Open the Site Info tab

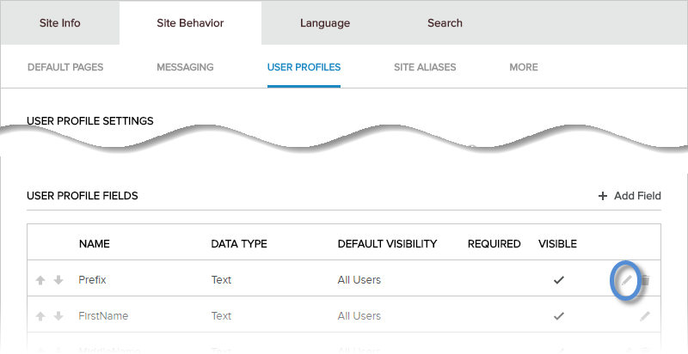pyautogui.click(x=59, y=23)
